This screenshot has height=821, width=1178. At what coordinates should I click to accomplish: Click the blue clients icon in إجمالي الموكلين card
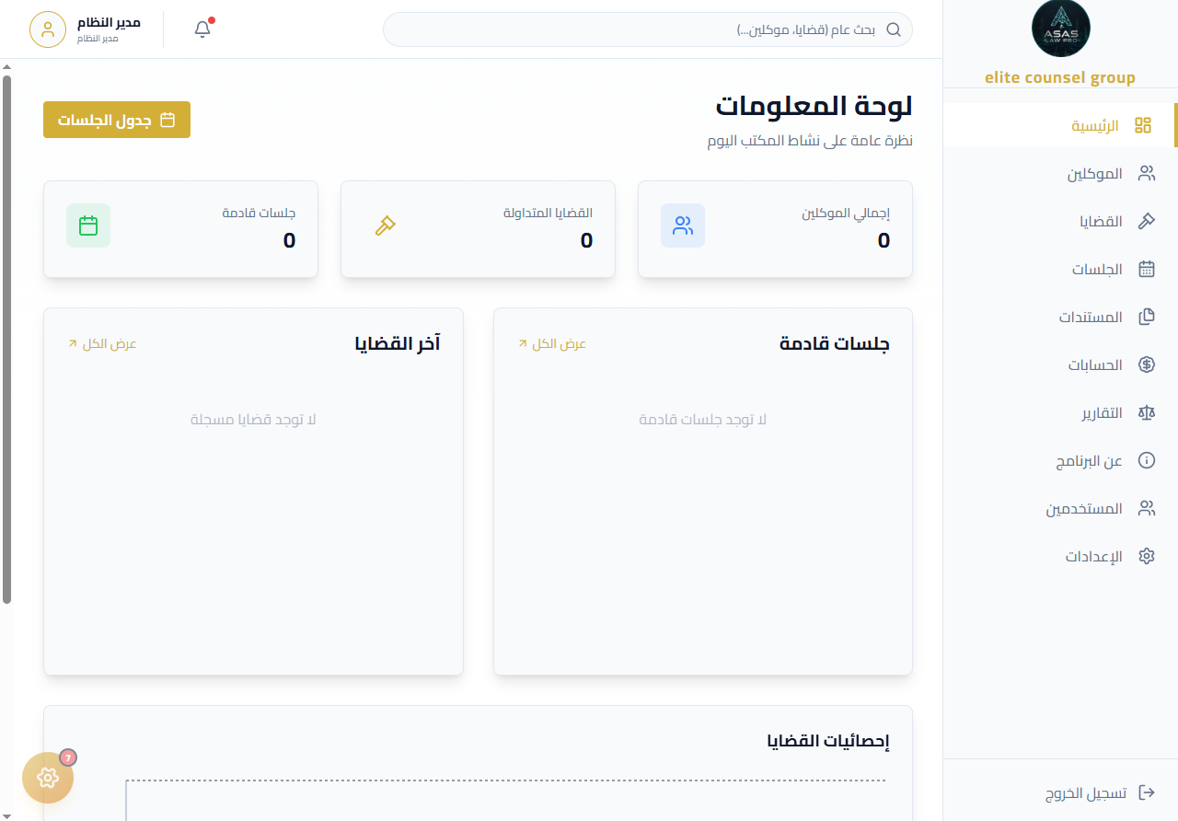(x=683, y=225)
